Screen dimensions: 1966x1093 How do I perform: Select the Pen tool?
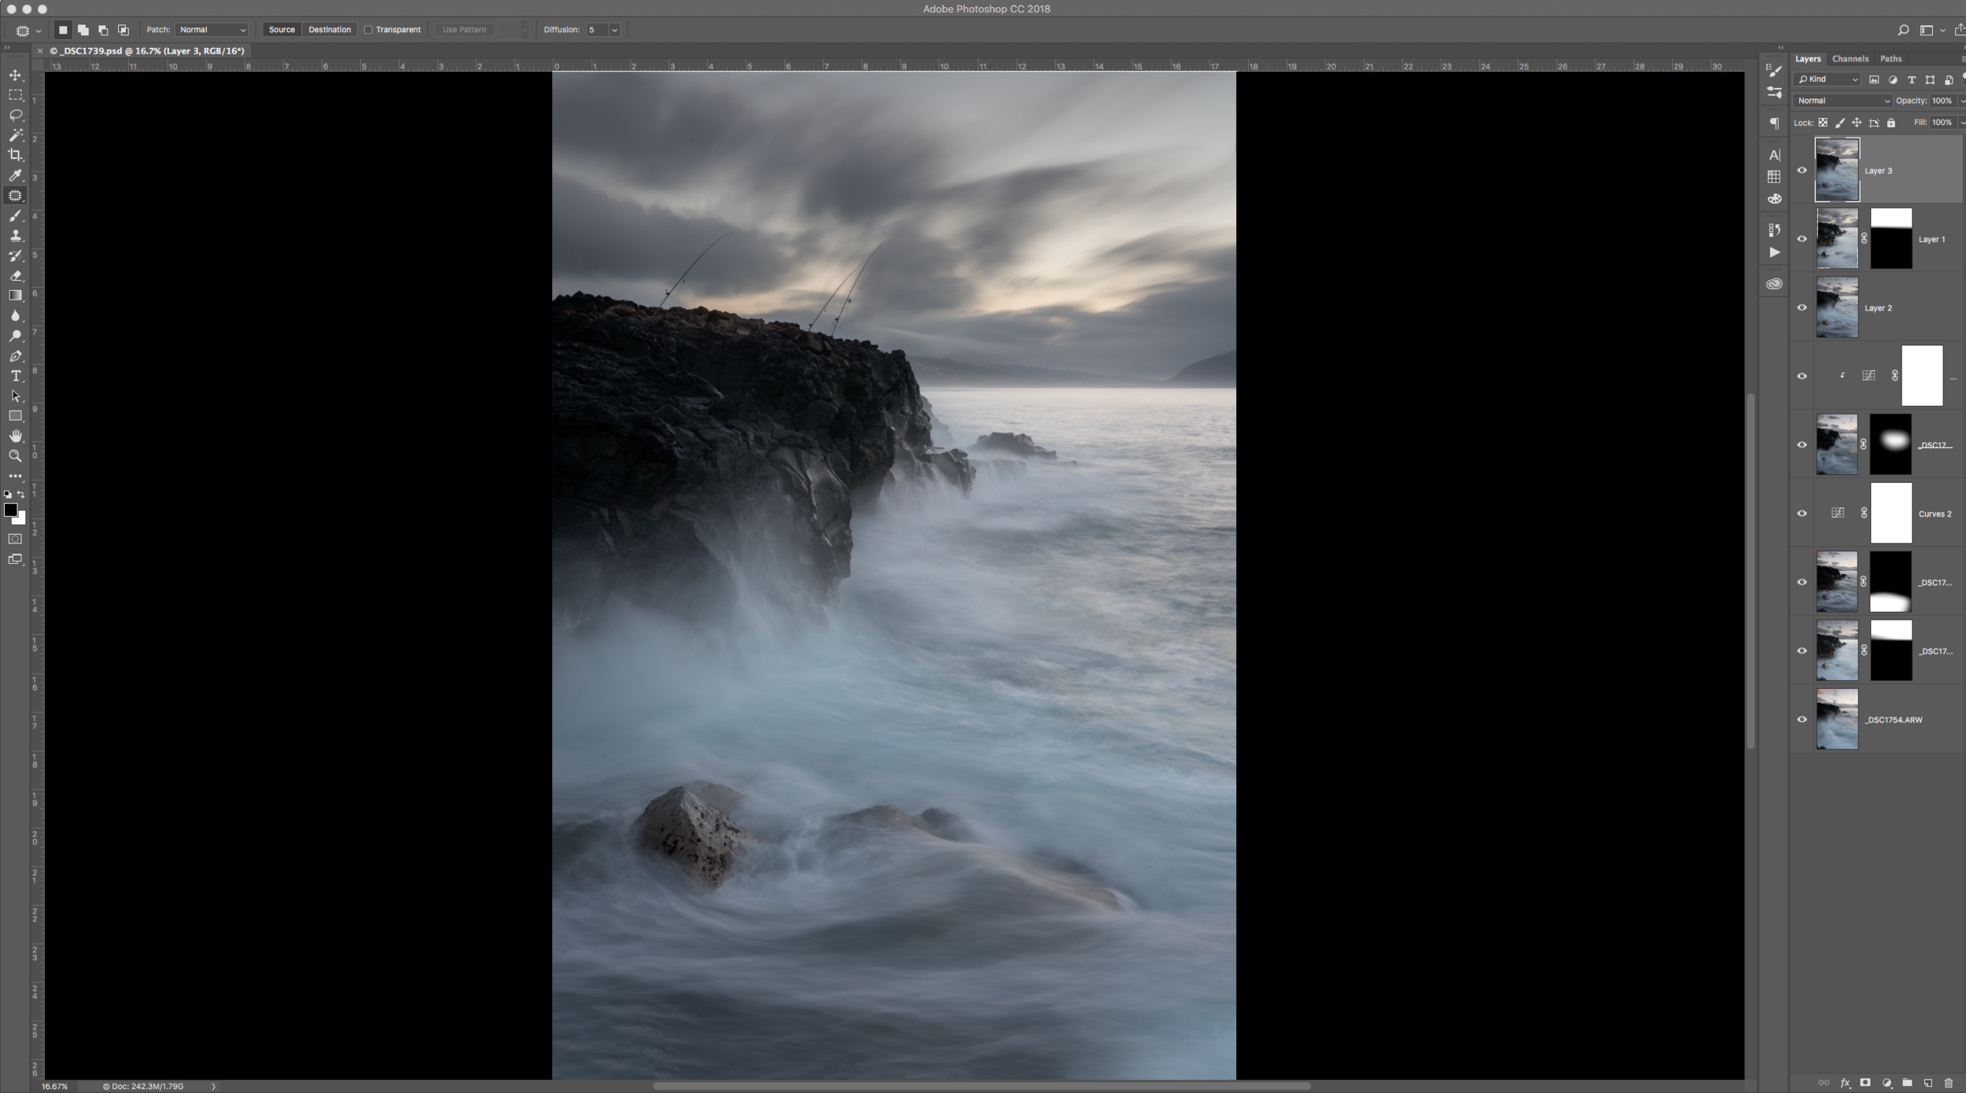click(x=15, y=356)
